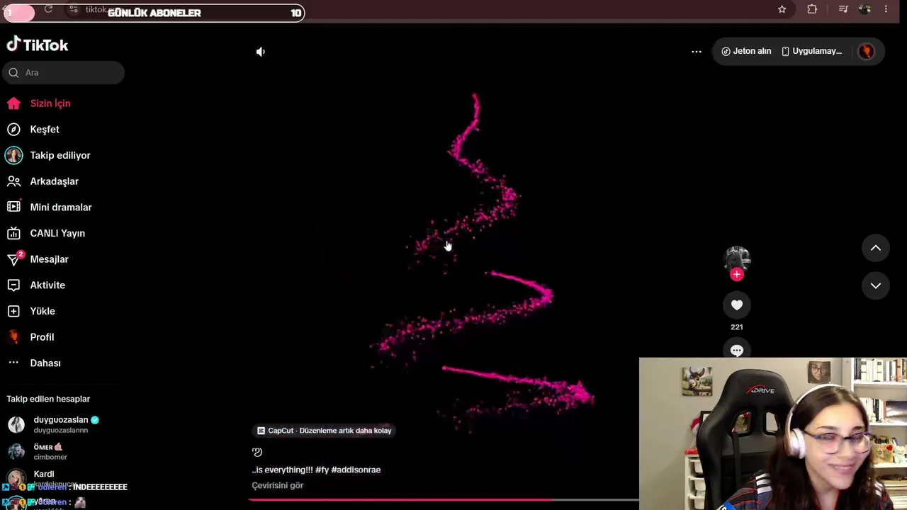Click the Takip edilen hesaplar heading
The image size is (907, 510).
pos(48,399)
